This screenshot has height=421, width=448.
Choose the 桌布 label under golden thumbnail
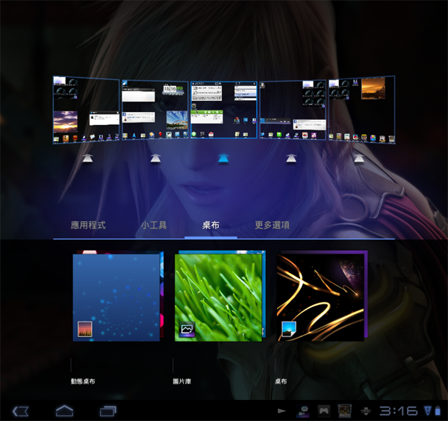281,381
